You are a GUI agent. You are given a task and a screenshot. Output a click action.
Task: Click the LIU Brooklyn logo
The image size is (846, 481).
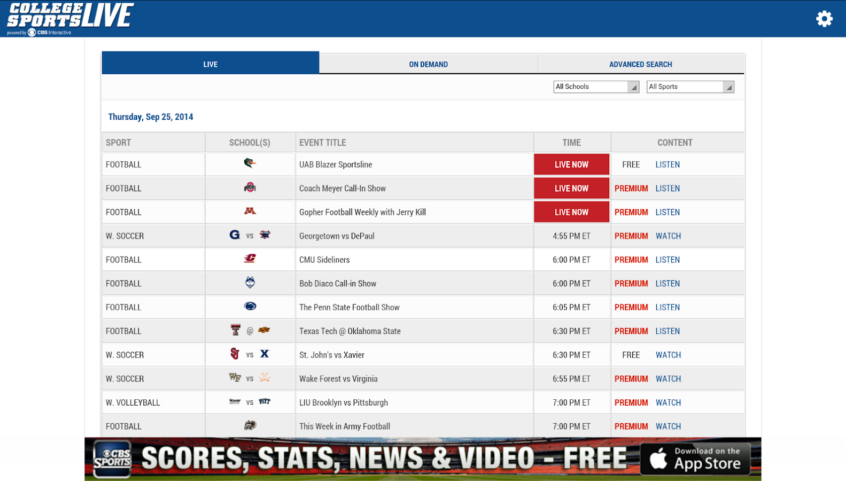(x=235, y=401)
